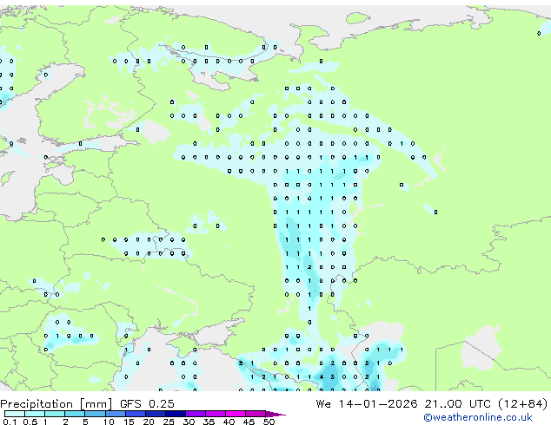Click the "We" weekday abbreviation

tap(323, 404)
